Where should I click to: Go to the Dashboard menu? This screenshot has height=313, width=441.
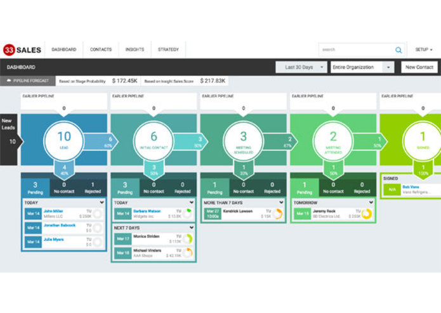pyautogui.click(x=64, y=49)
